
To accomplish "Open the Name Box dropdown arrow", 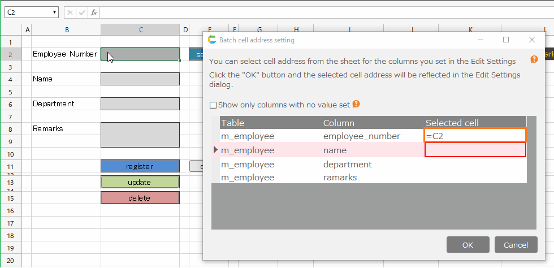I will point(55,12).
